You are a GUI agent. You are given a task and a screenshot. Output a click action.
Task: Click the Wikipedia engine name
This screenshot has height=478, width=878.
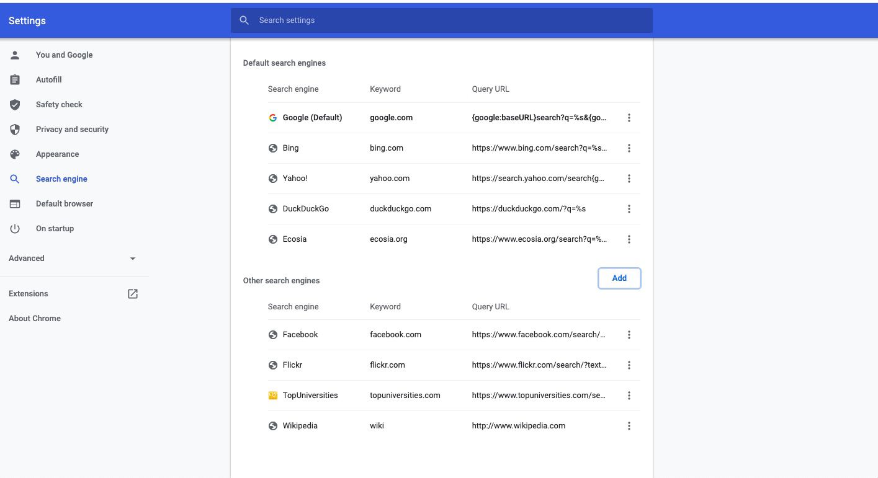[x=300, y=426]
